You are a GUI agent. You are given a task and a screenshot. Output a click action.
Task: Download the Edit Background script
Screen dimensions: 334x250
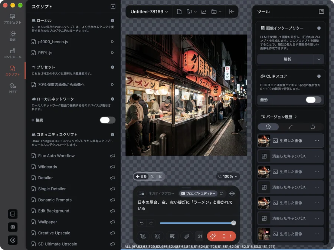pos(112,211)
